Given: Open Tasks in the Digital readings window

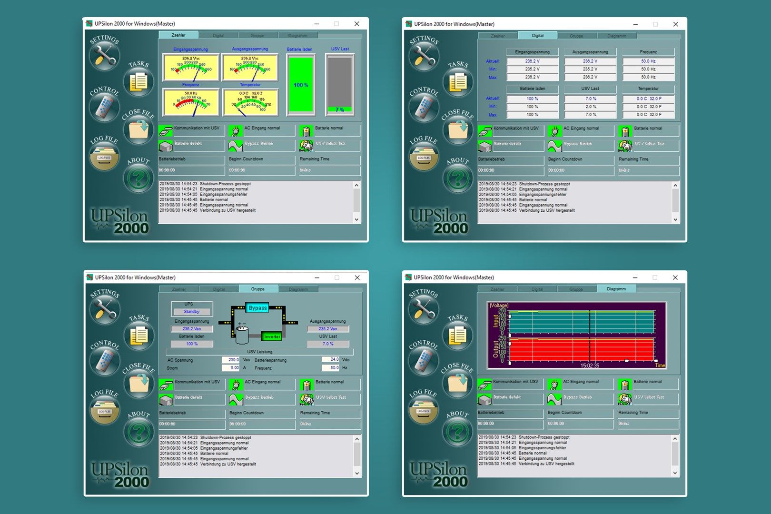Looking at the screenshot, I should (x=458, y=81).
